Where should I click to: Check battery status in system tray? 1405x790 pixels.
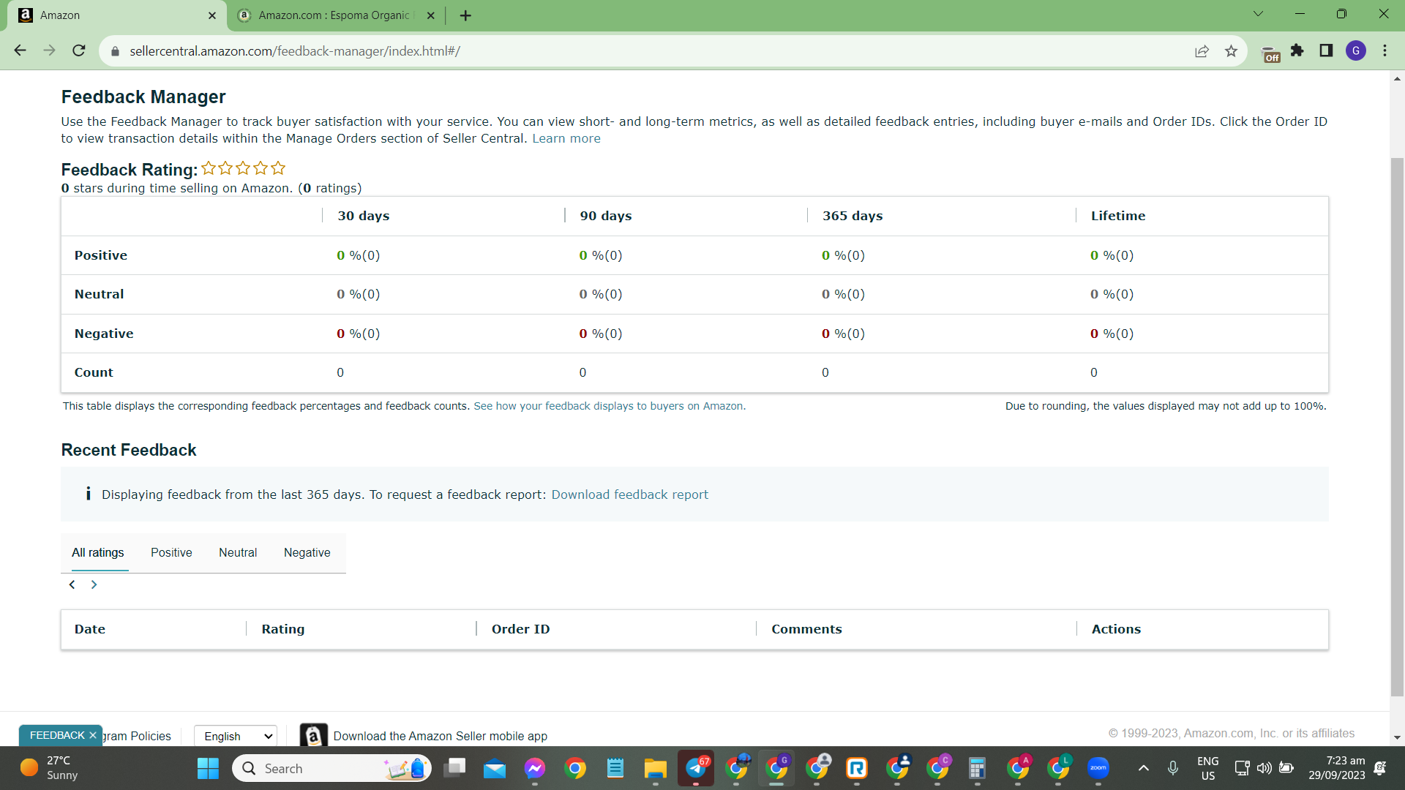[x=1286, y=768]
